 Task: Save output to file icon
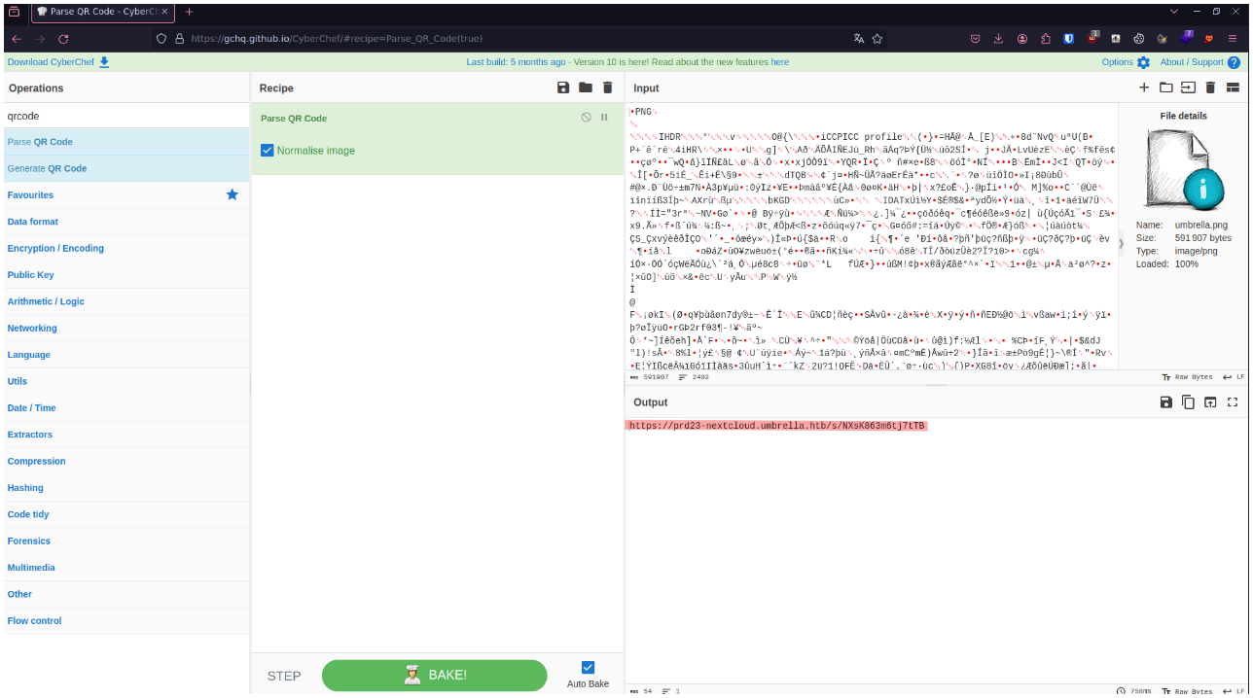tap(1166, 402)
